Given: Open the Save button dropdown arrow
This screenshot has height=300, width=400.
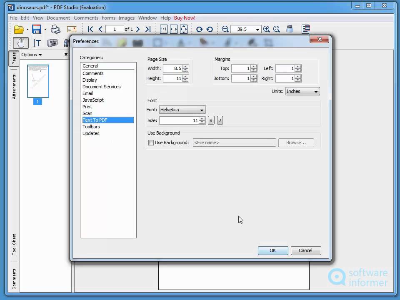Looking at the screenshot, I should 45,29.
